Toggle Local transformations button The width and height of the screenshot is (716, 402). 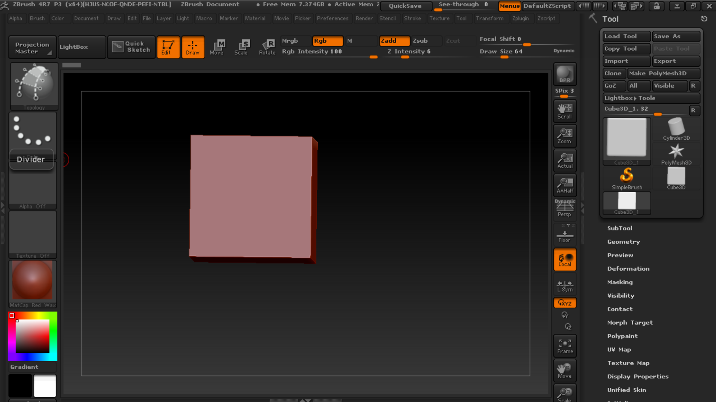pos(565,259)
